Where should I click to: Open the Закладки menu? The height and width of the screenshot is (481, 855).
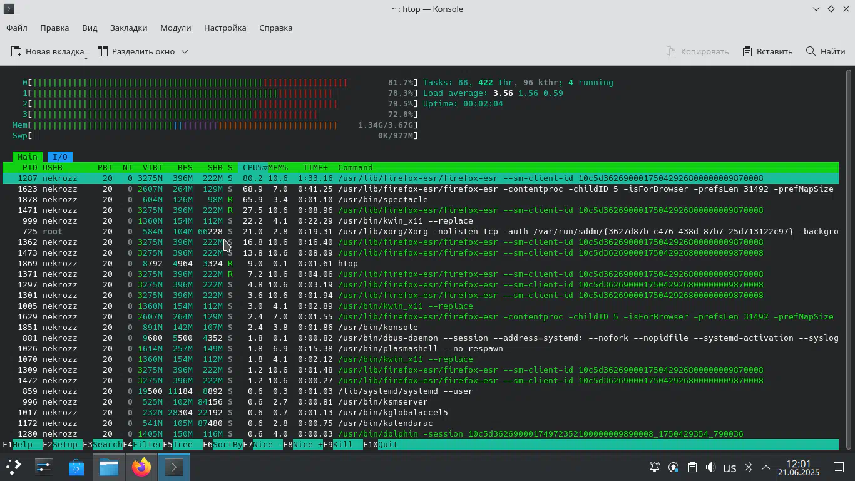pos(128,28)
